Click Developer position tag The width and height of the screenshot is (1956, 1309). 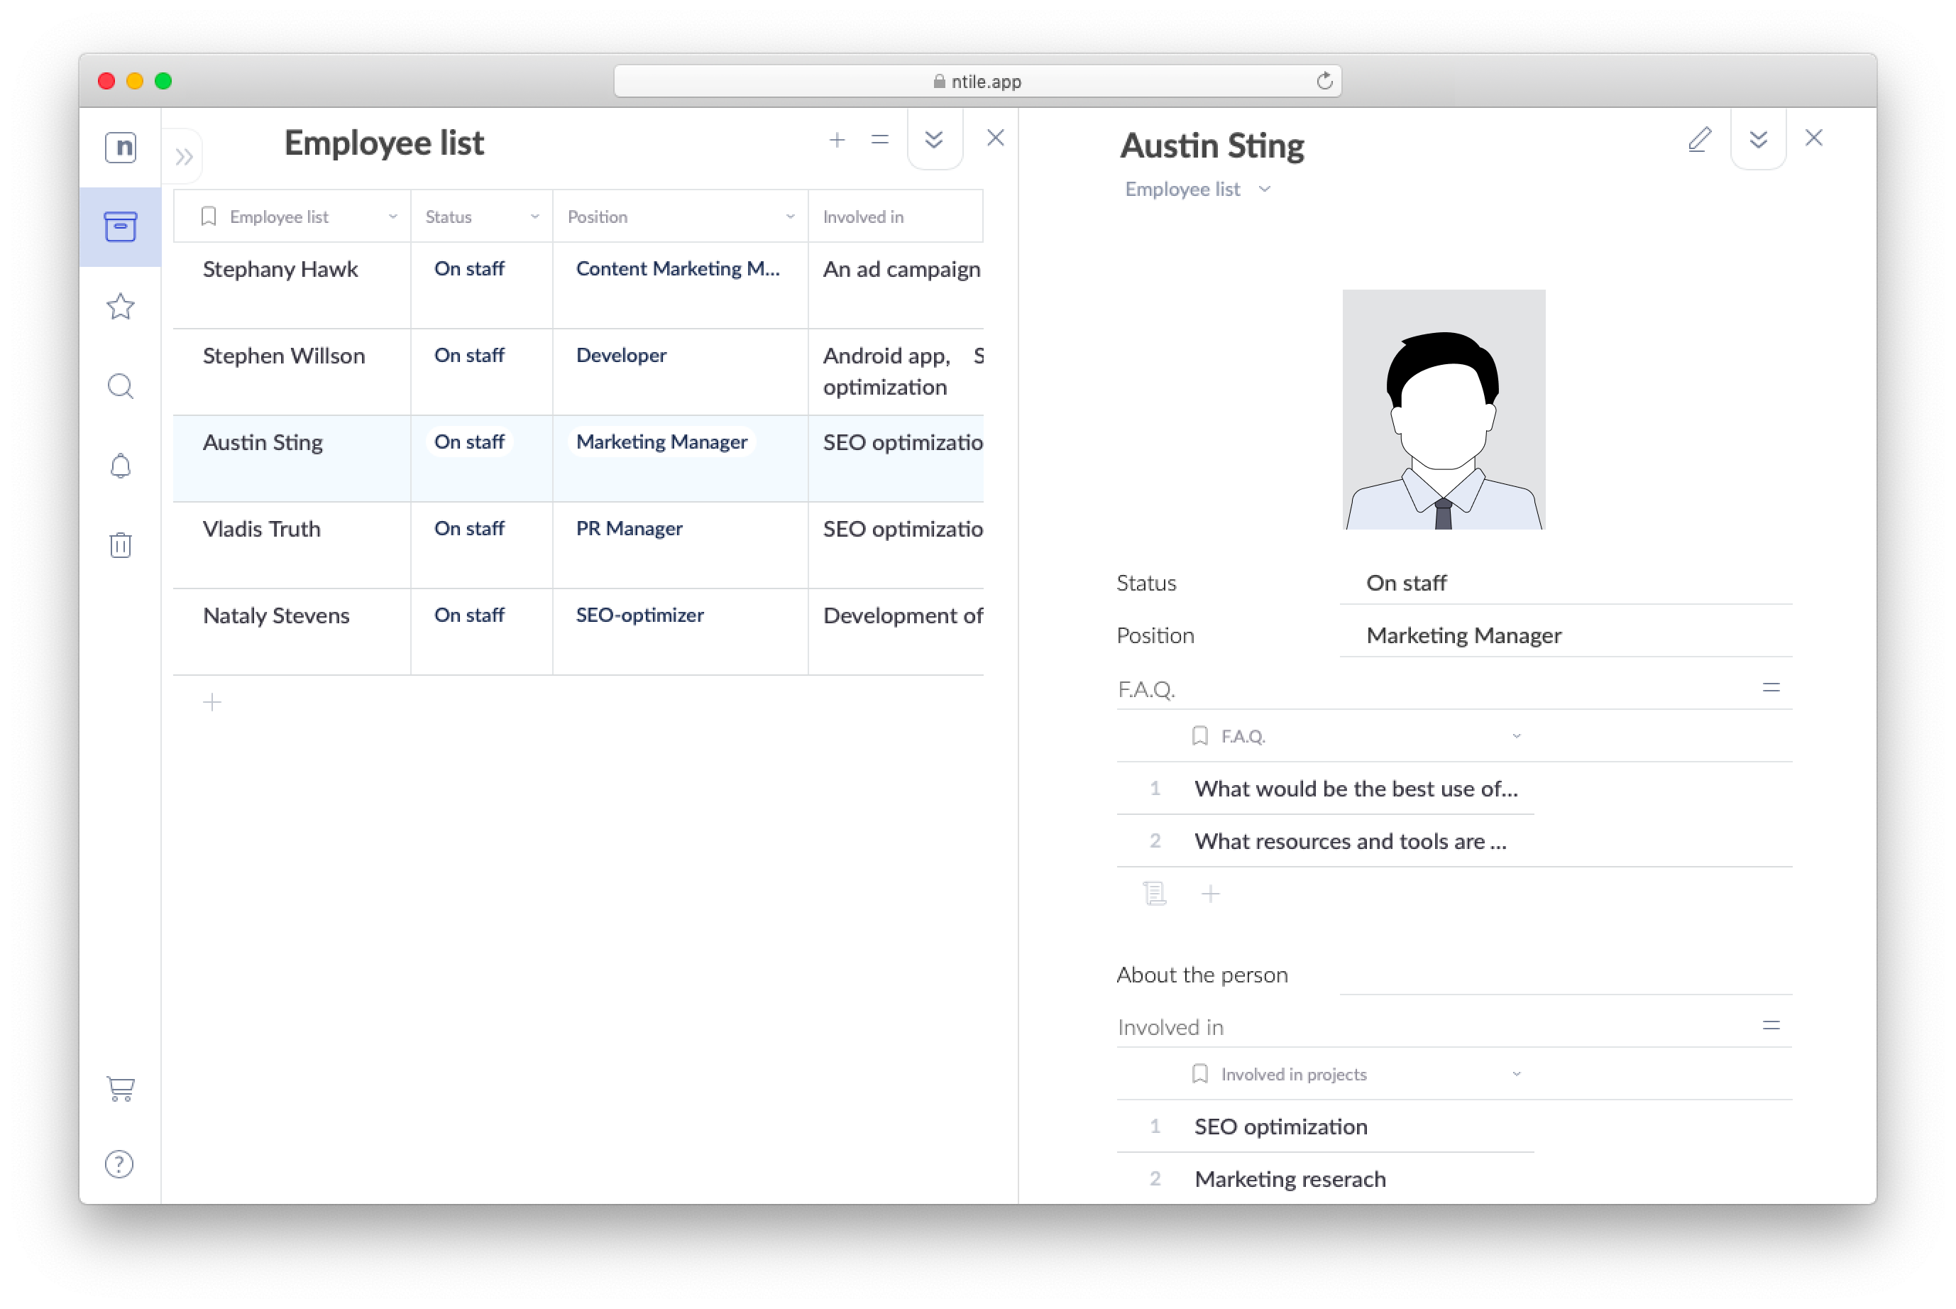621,356
